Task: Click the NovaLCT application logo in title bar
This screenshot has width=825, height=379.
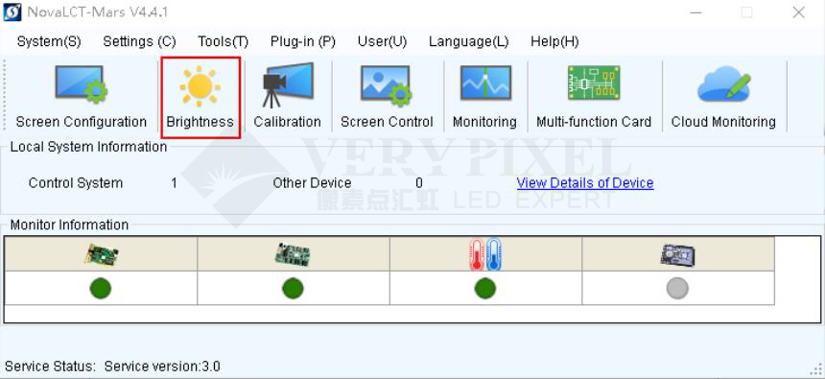Action: point(12,12)
